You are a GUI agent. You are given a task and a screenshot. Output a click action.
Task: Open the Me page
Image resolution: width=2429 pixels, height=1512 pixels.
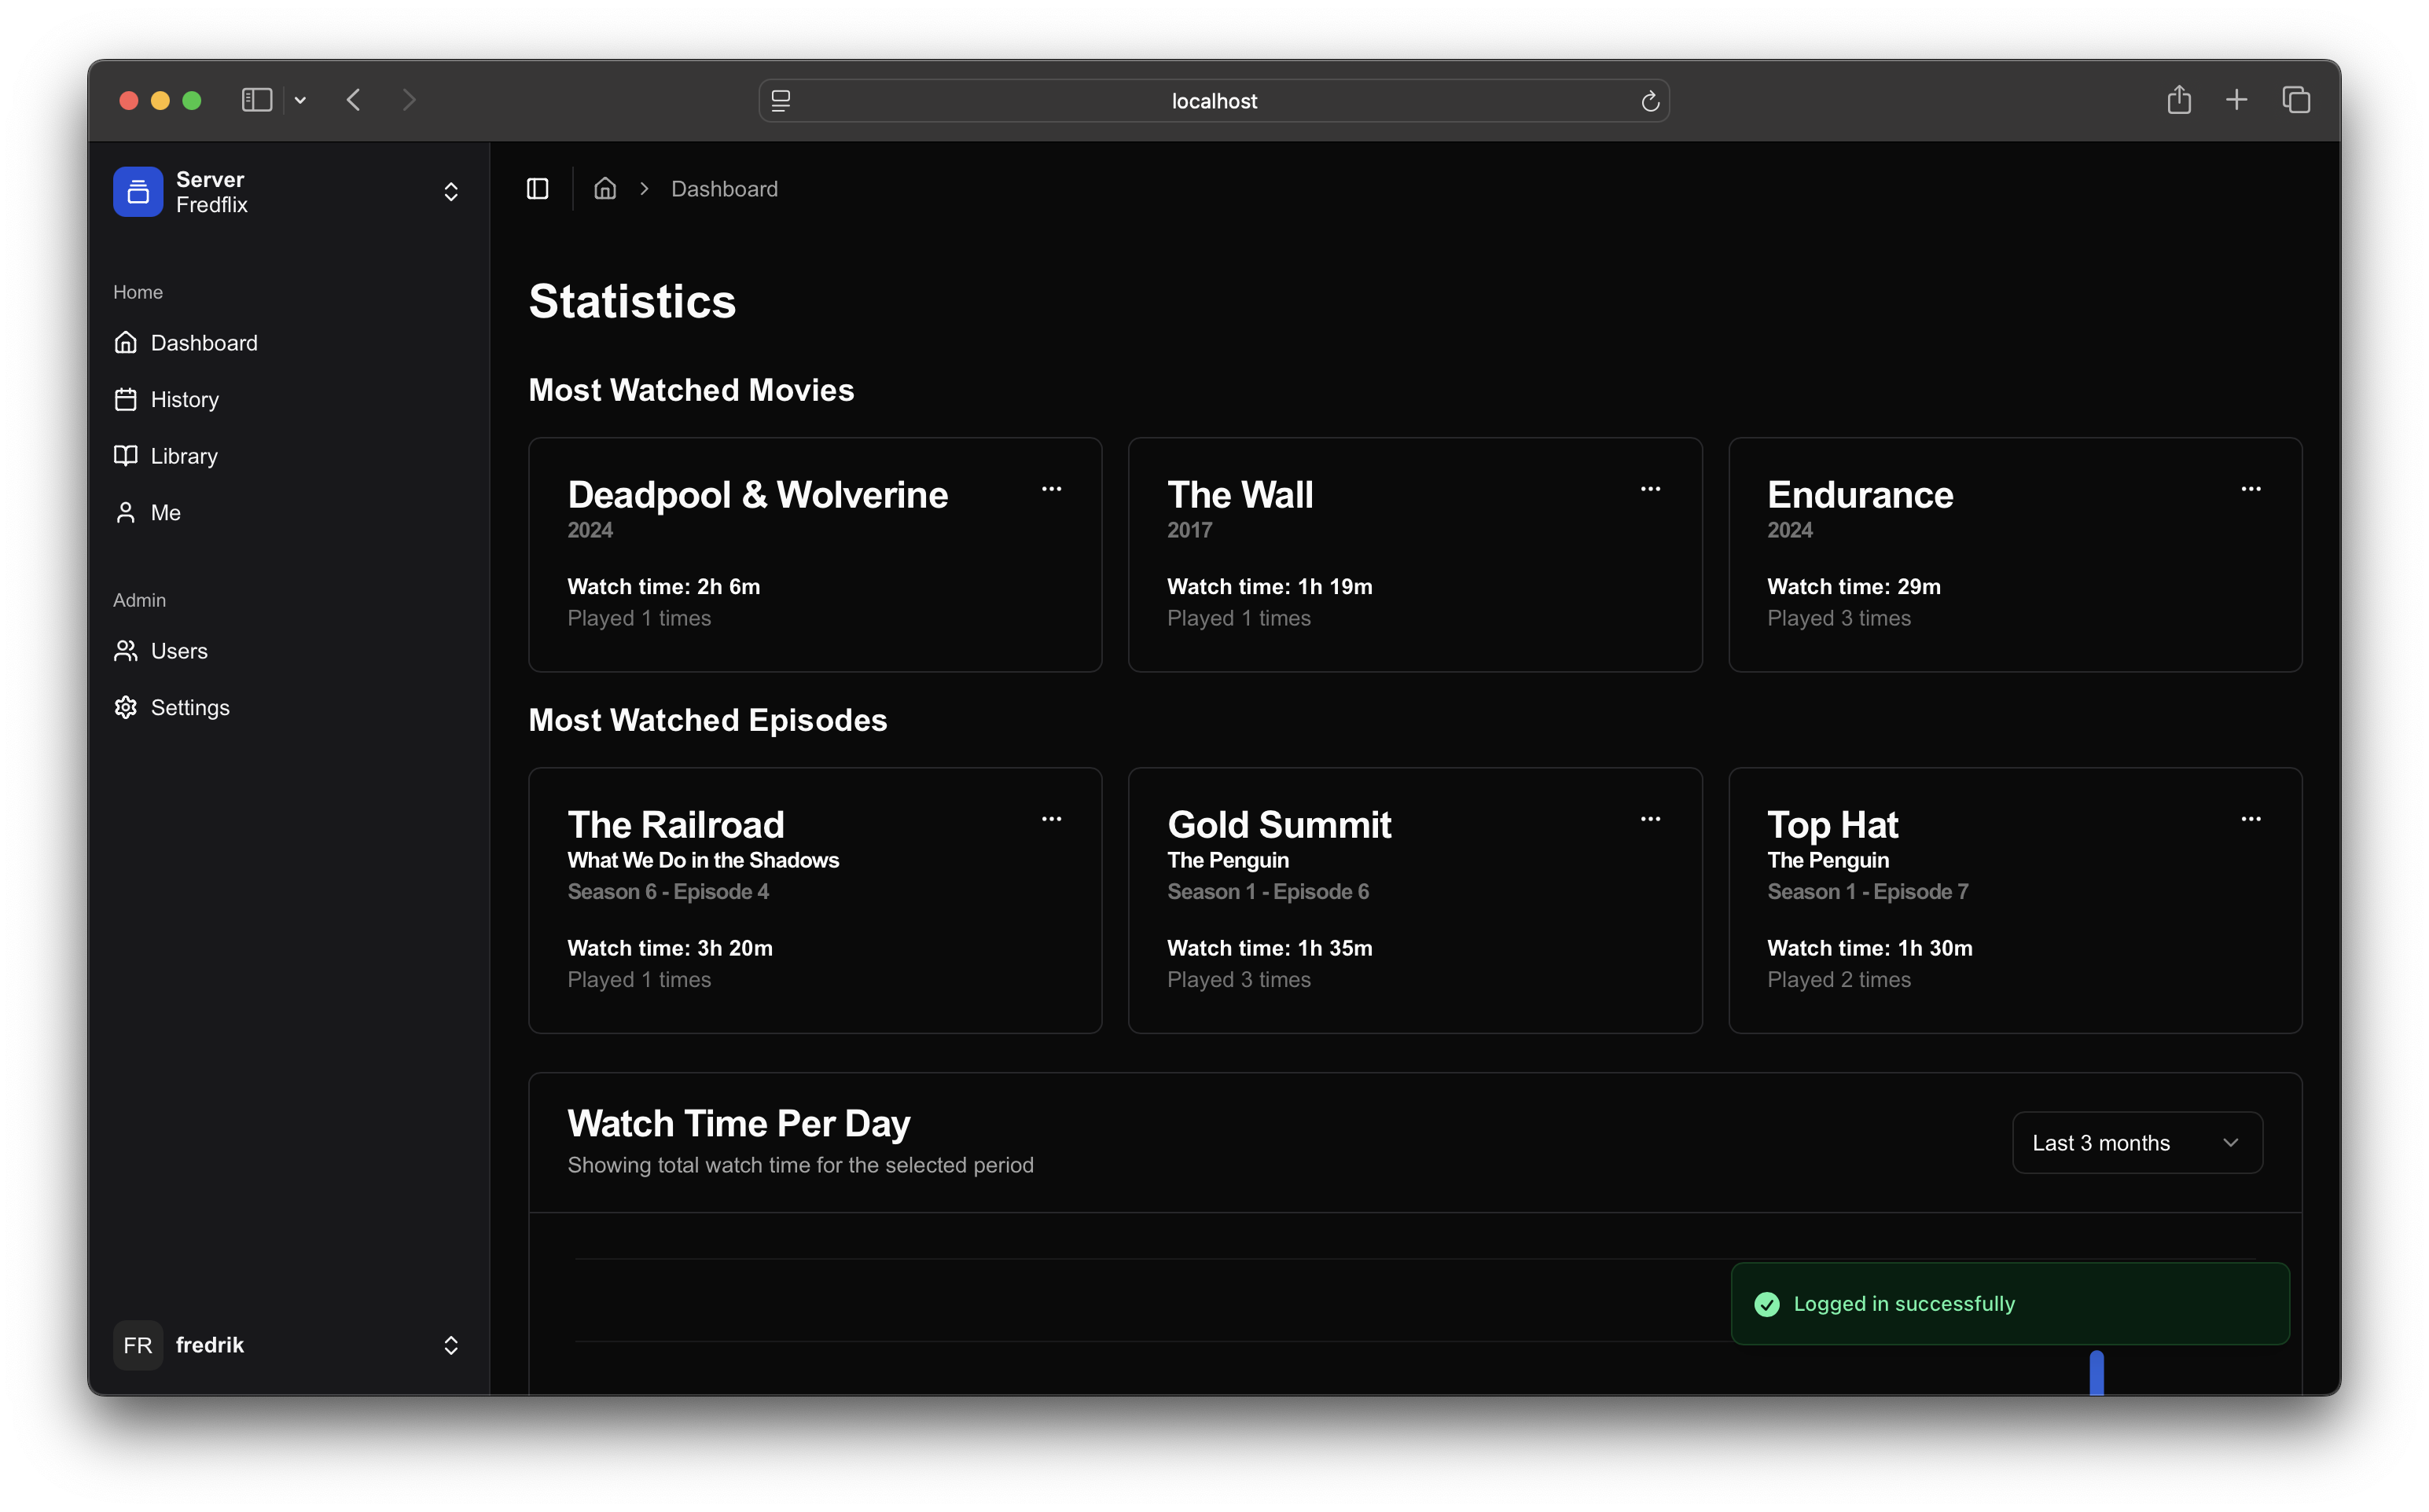point(288,513)
